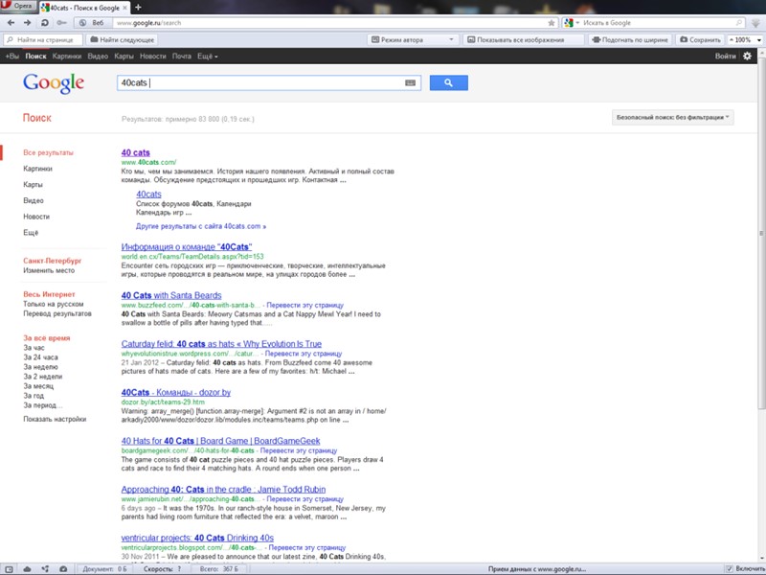Click the blue search magnifier button
Viewport: 766px width, 575px height.
[448, 82]
